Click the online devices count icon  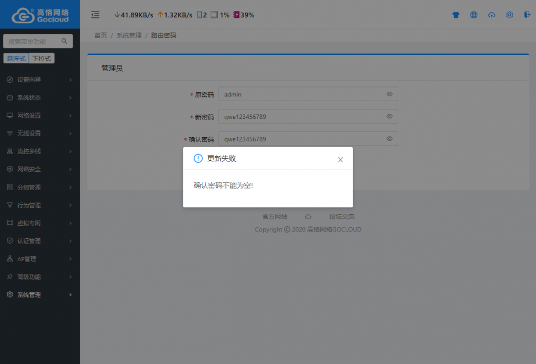tap(199, 15)
